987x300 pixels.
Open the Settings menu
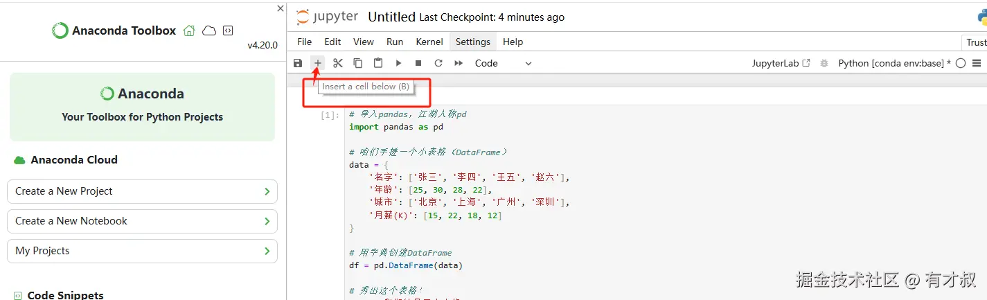pyautogui.click(x=473, y=42)
